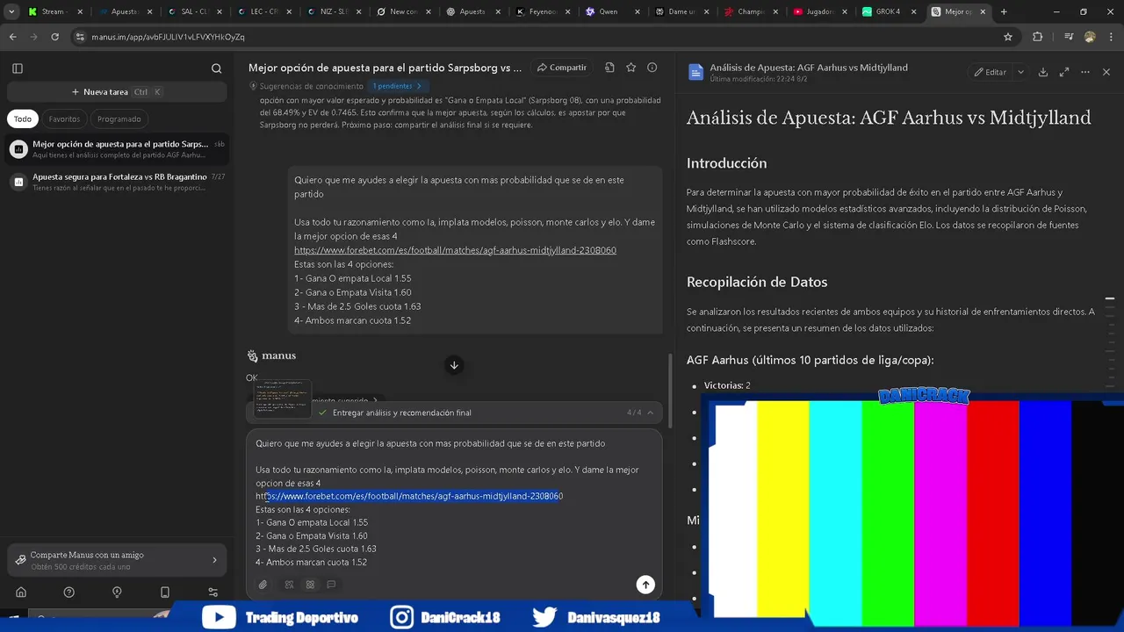1124x632 pixels.
Task: Open chat info icon in header
Action: click(652, 68)
